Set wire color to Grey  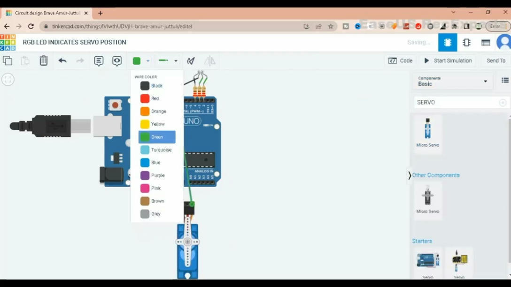pyautogui.click(x=157, y=214)
